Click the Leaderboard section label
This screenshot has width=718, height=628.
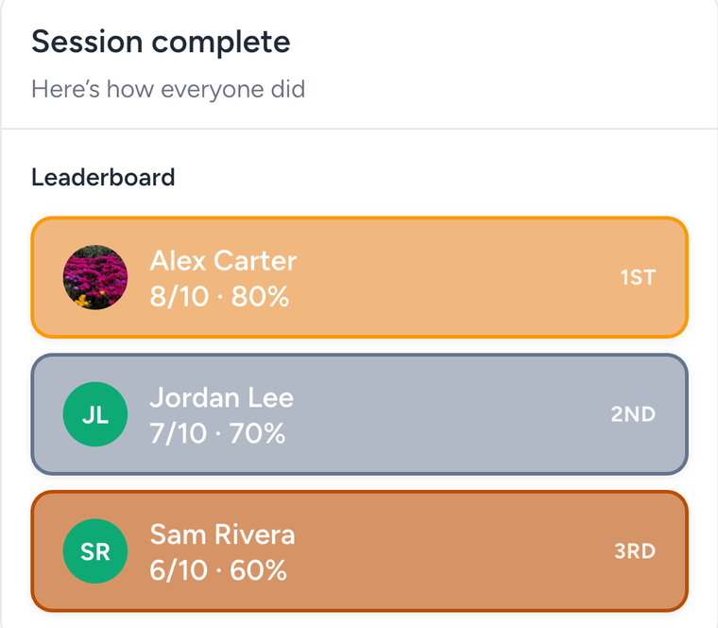103,178
